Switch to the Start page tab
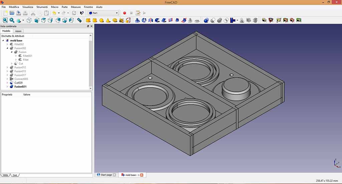Viewport: 342px width, 184px height. point(106,175)
